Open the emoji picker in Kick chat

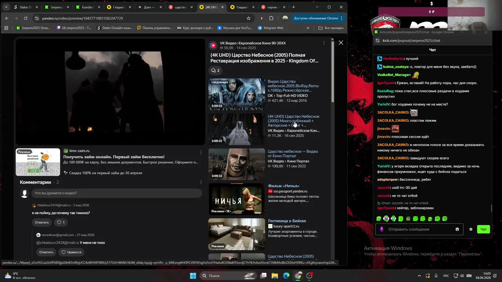pos(457,229)
